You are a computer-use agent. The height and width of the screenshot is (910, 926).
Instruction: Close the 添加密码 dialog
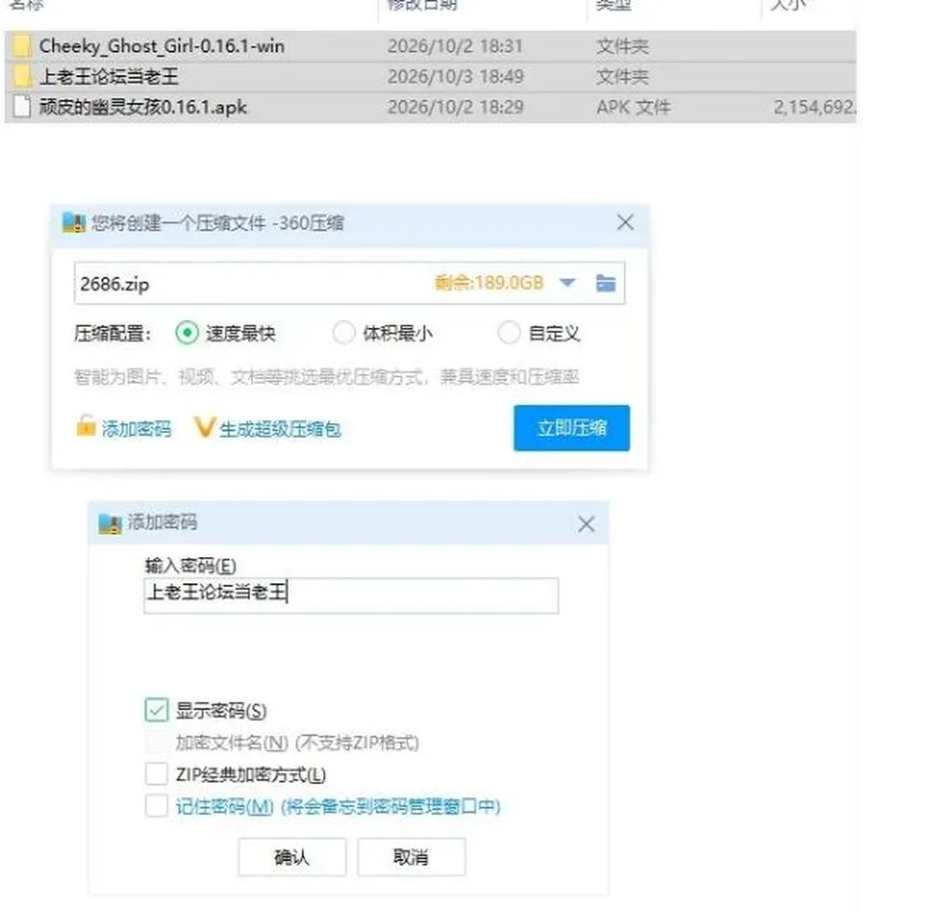586,524
